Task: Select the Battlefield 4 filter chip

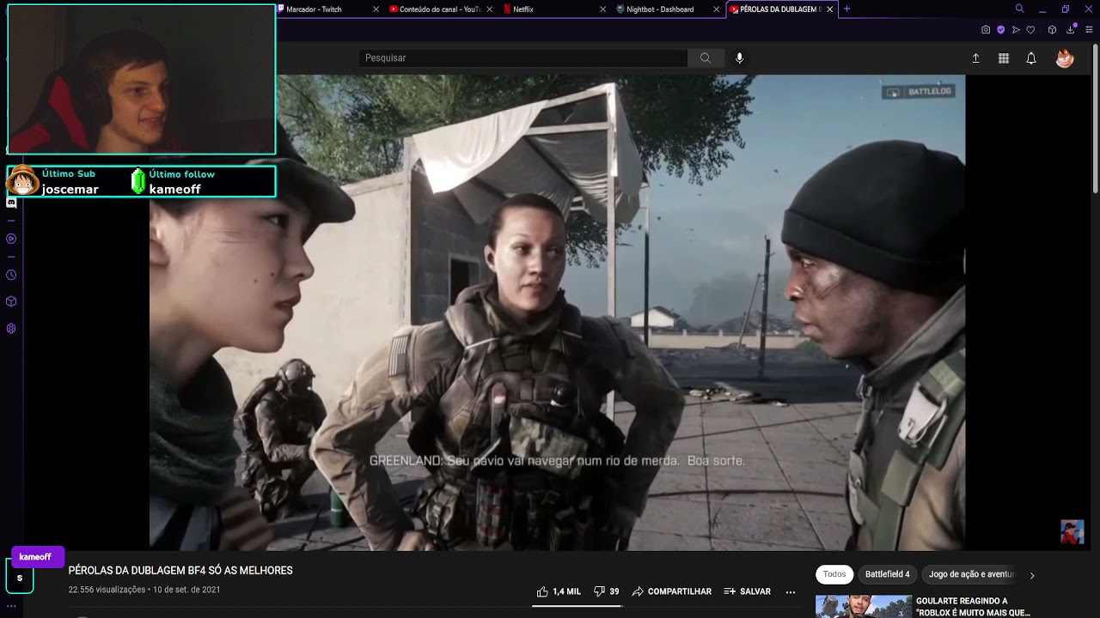Action: coord(887,574)
